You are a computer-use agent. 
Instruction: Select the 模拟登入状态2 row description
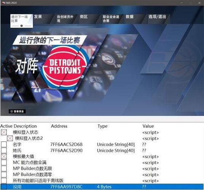coord(29,138)
